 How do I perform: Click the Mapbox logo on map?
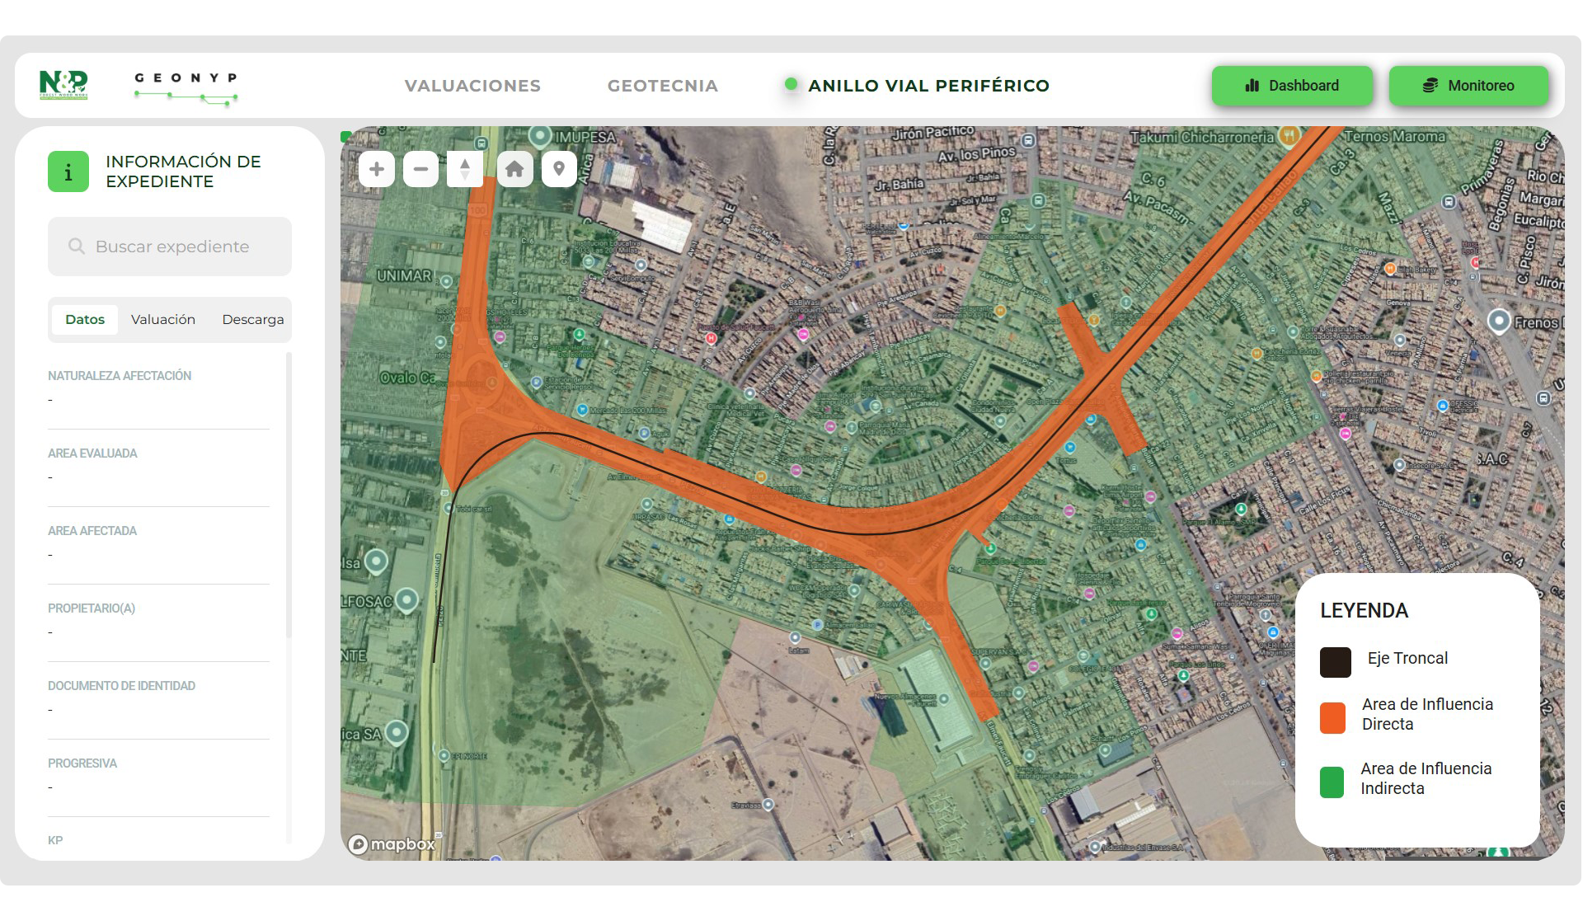coord(391,844)
